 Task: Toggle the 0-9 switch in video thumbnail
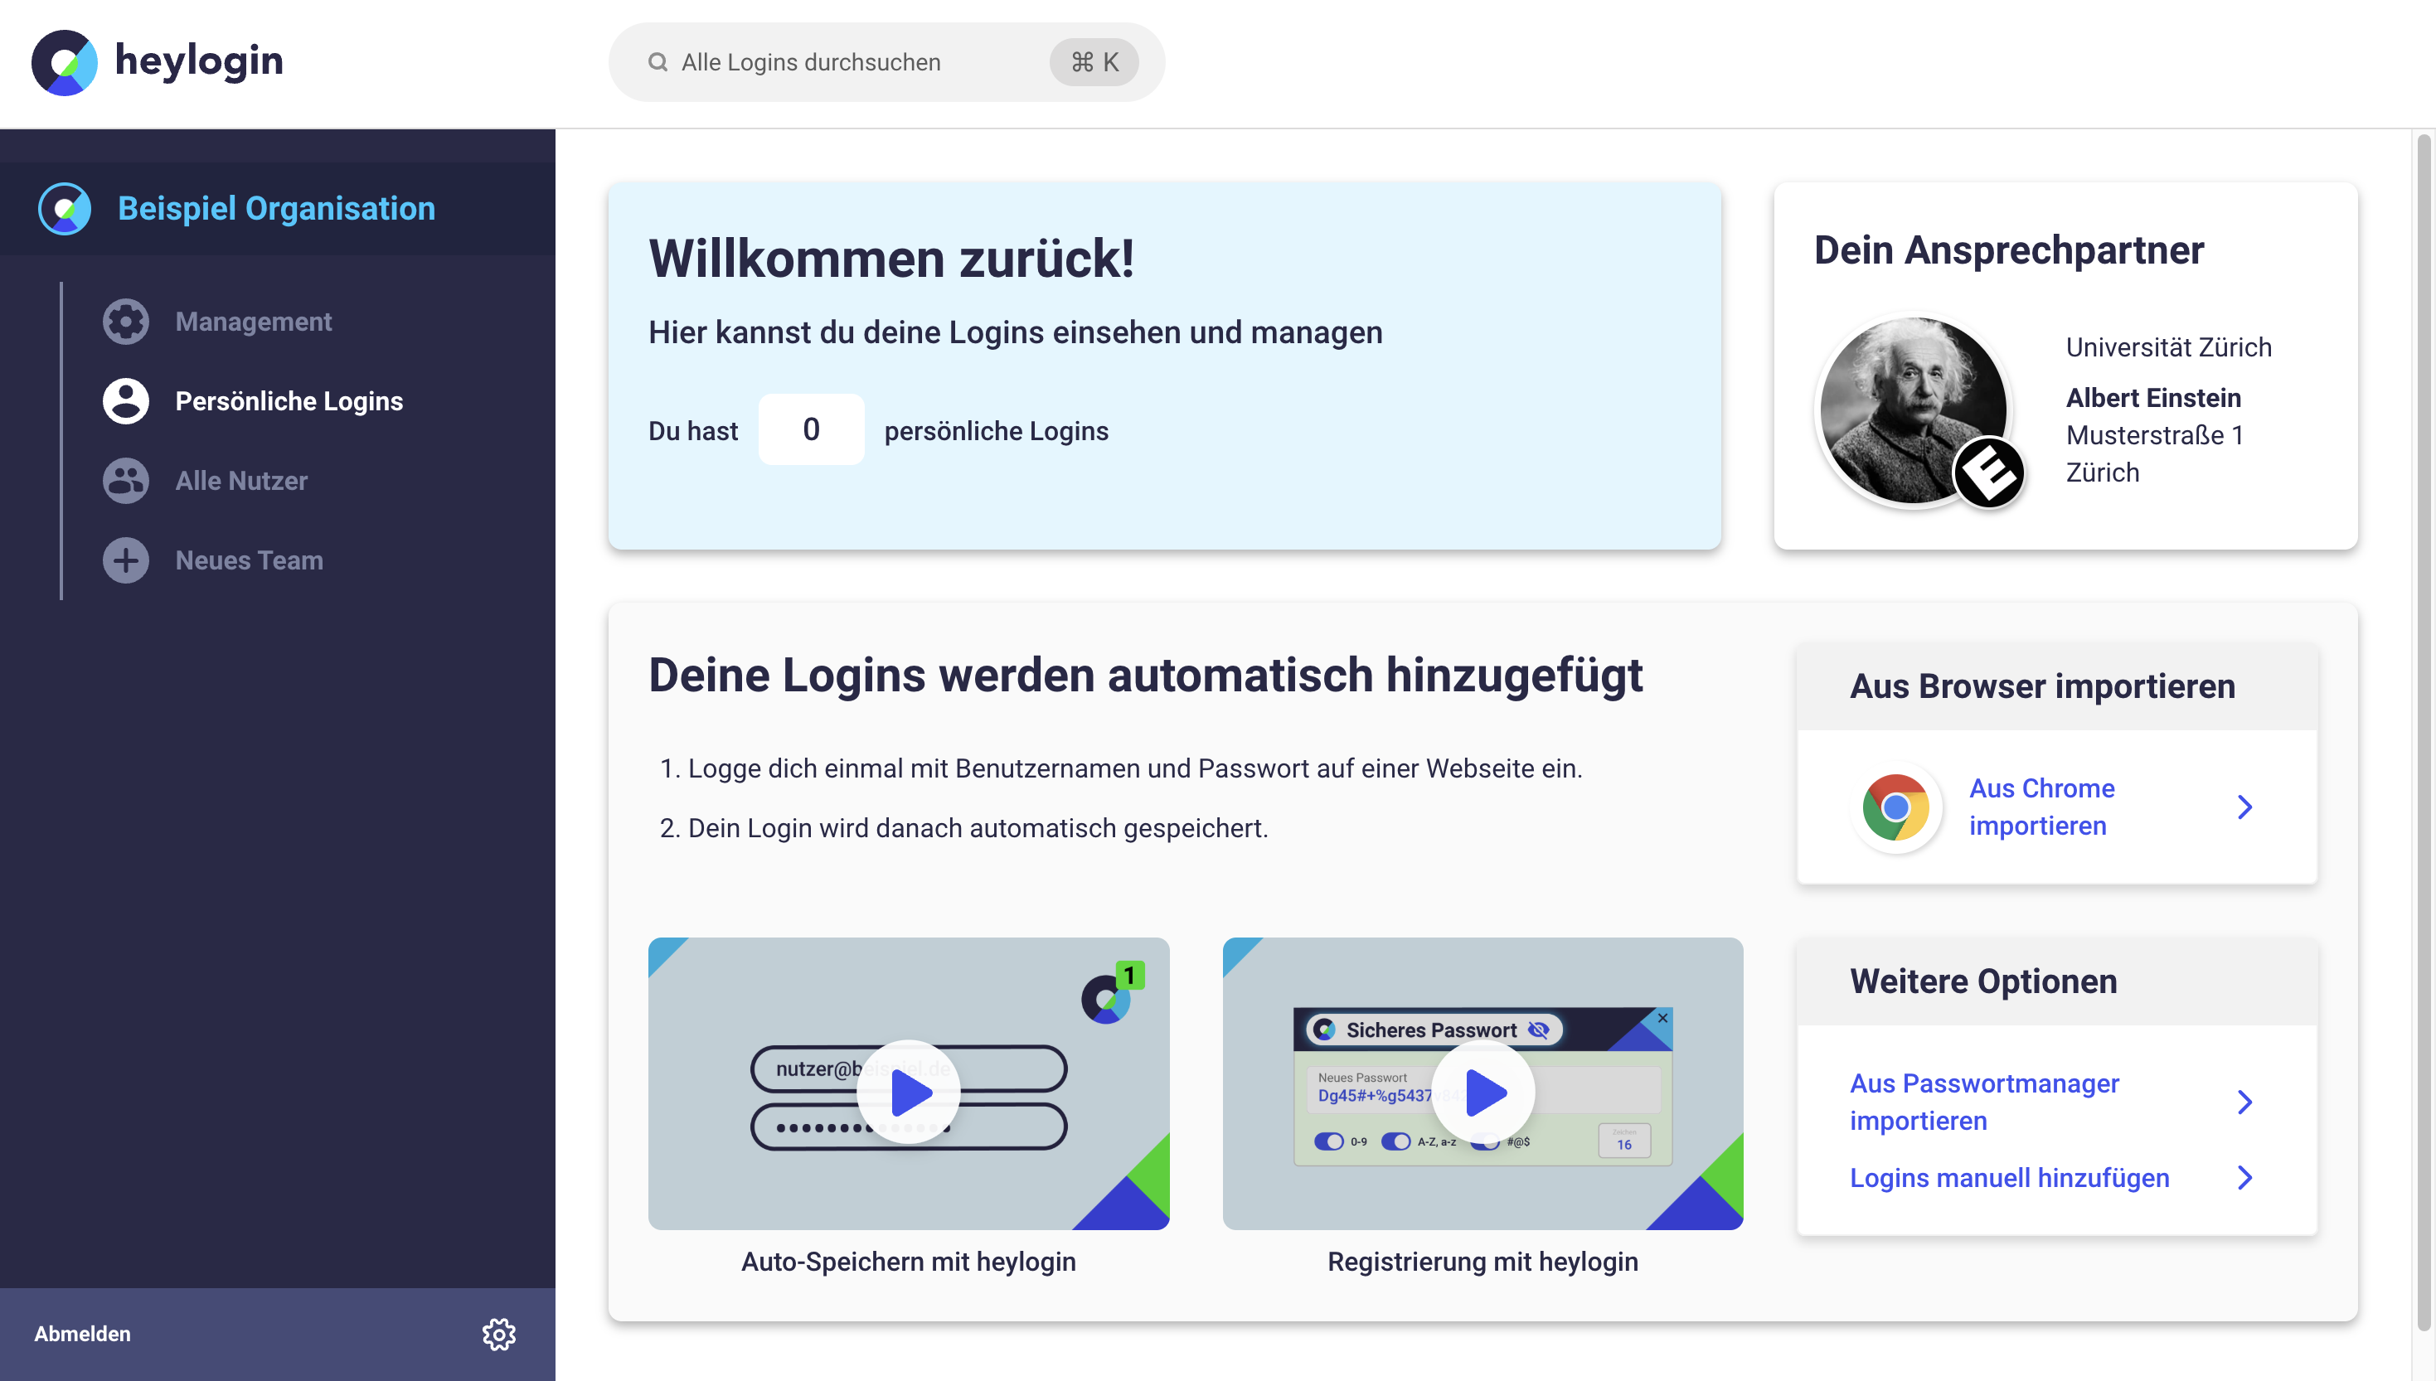[1329, 1141]
